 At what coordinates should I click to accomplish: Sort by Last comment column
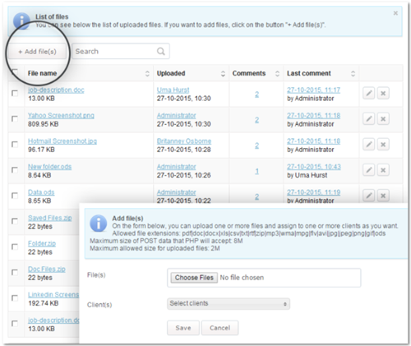pos(353,73)
